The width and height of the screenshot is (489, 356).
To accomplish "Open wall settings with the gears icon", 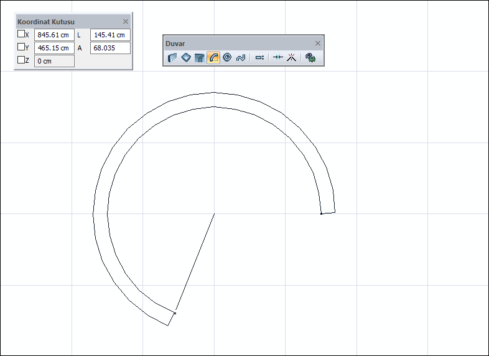I will point(310,58).
